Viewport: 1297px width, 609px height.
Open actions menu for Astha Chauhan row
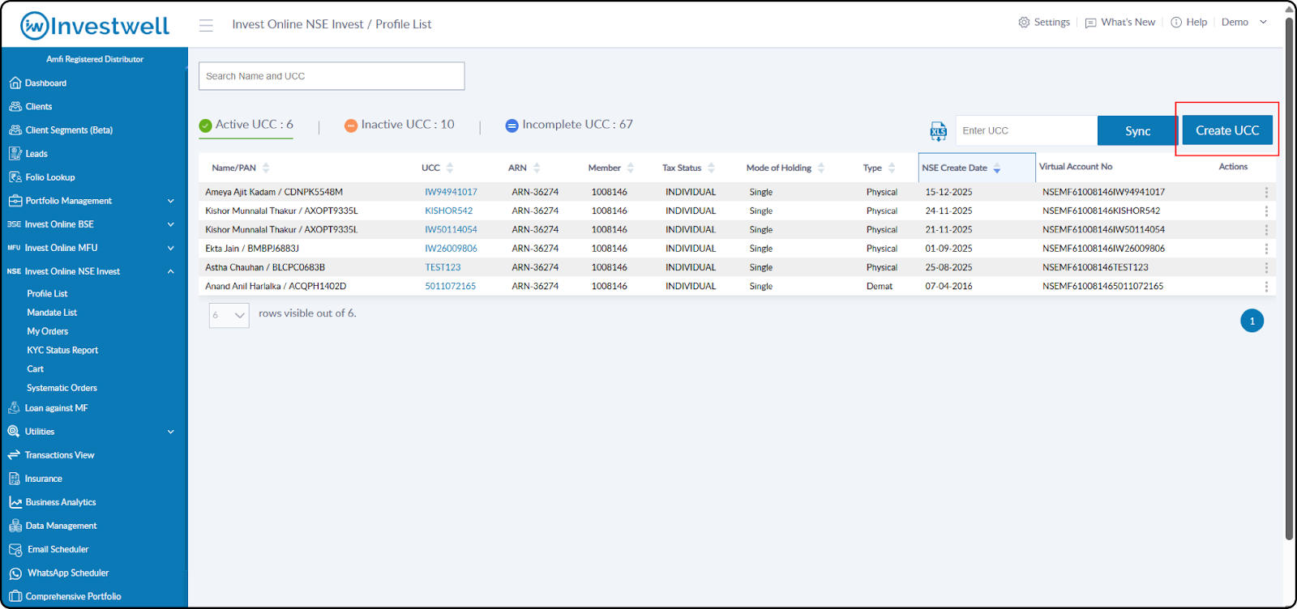[1266, 267]
